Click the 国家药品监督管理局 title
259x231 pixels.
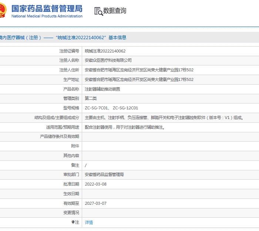[47, 9]
